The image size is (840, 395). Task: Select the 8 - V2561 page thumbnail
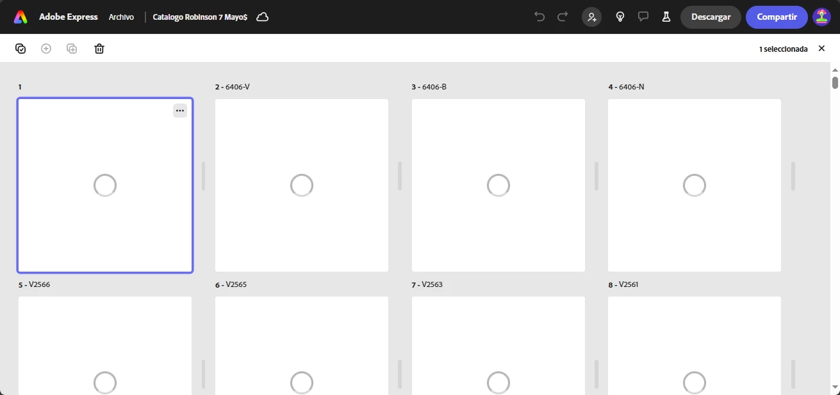coord(695,345)
